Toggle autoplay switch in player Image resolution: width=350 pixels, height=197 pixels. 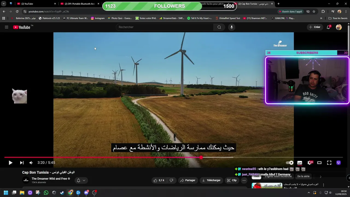(x=290, y=163)
